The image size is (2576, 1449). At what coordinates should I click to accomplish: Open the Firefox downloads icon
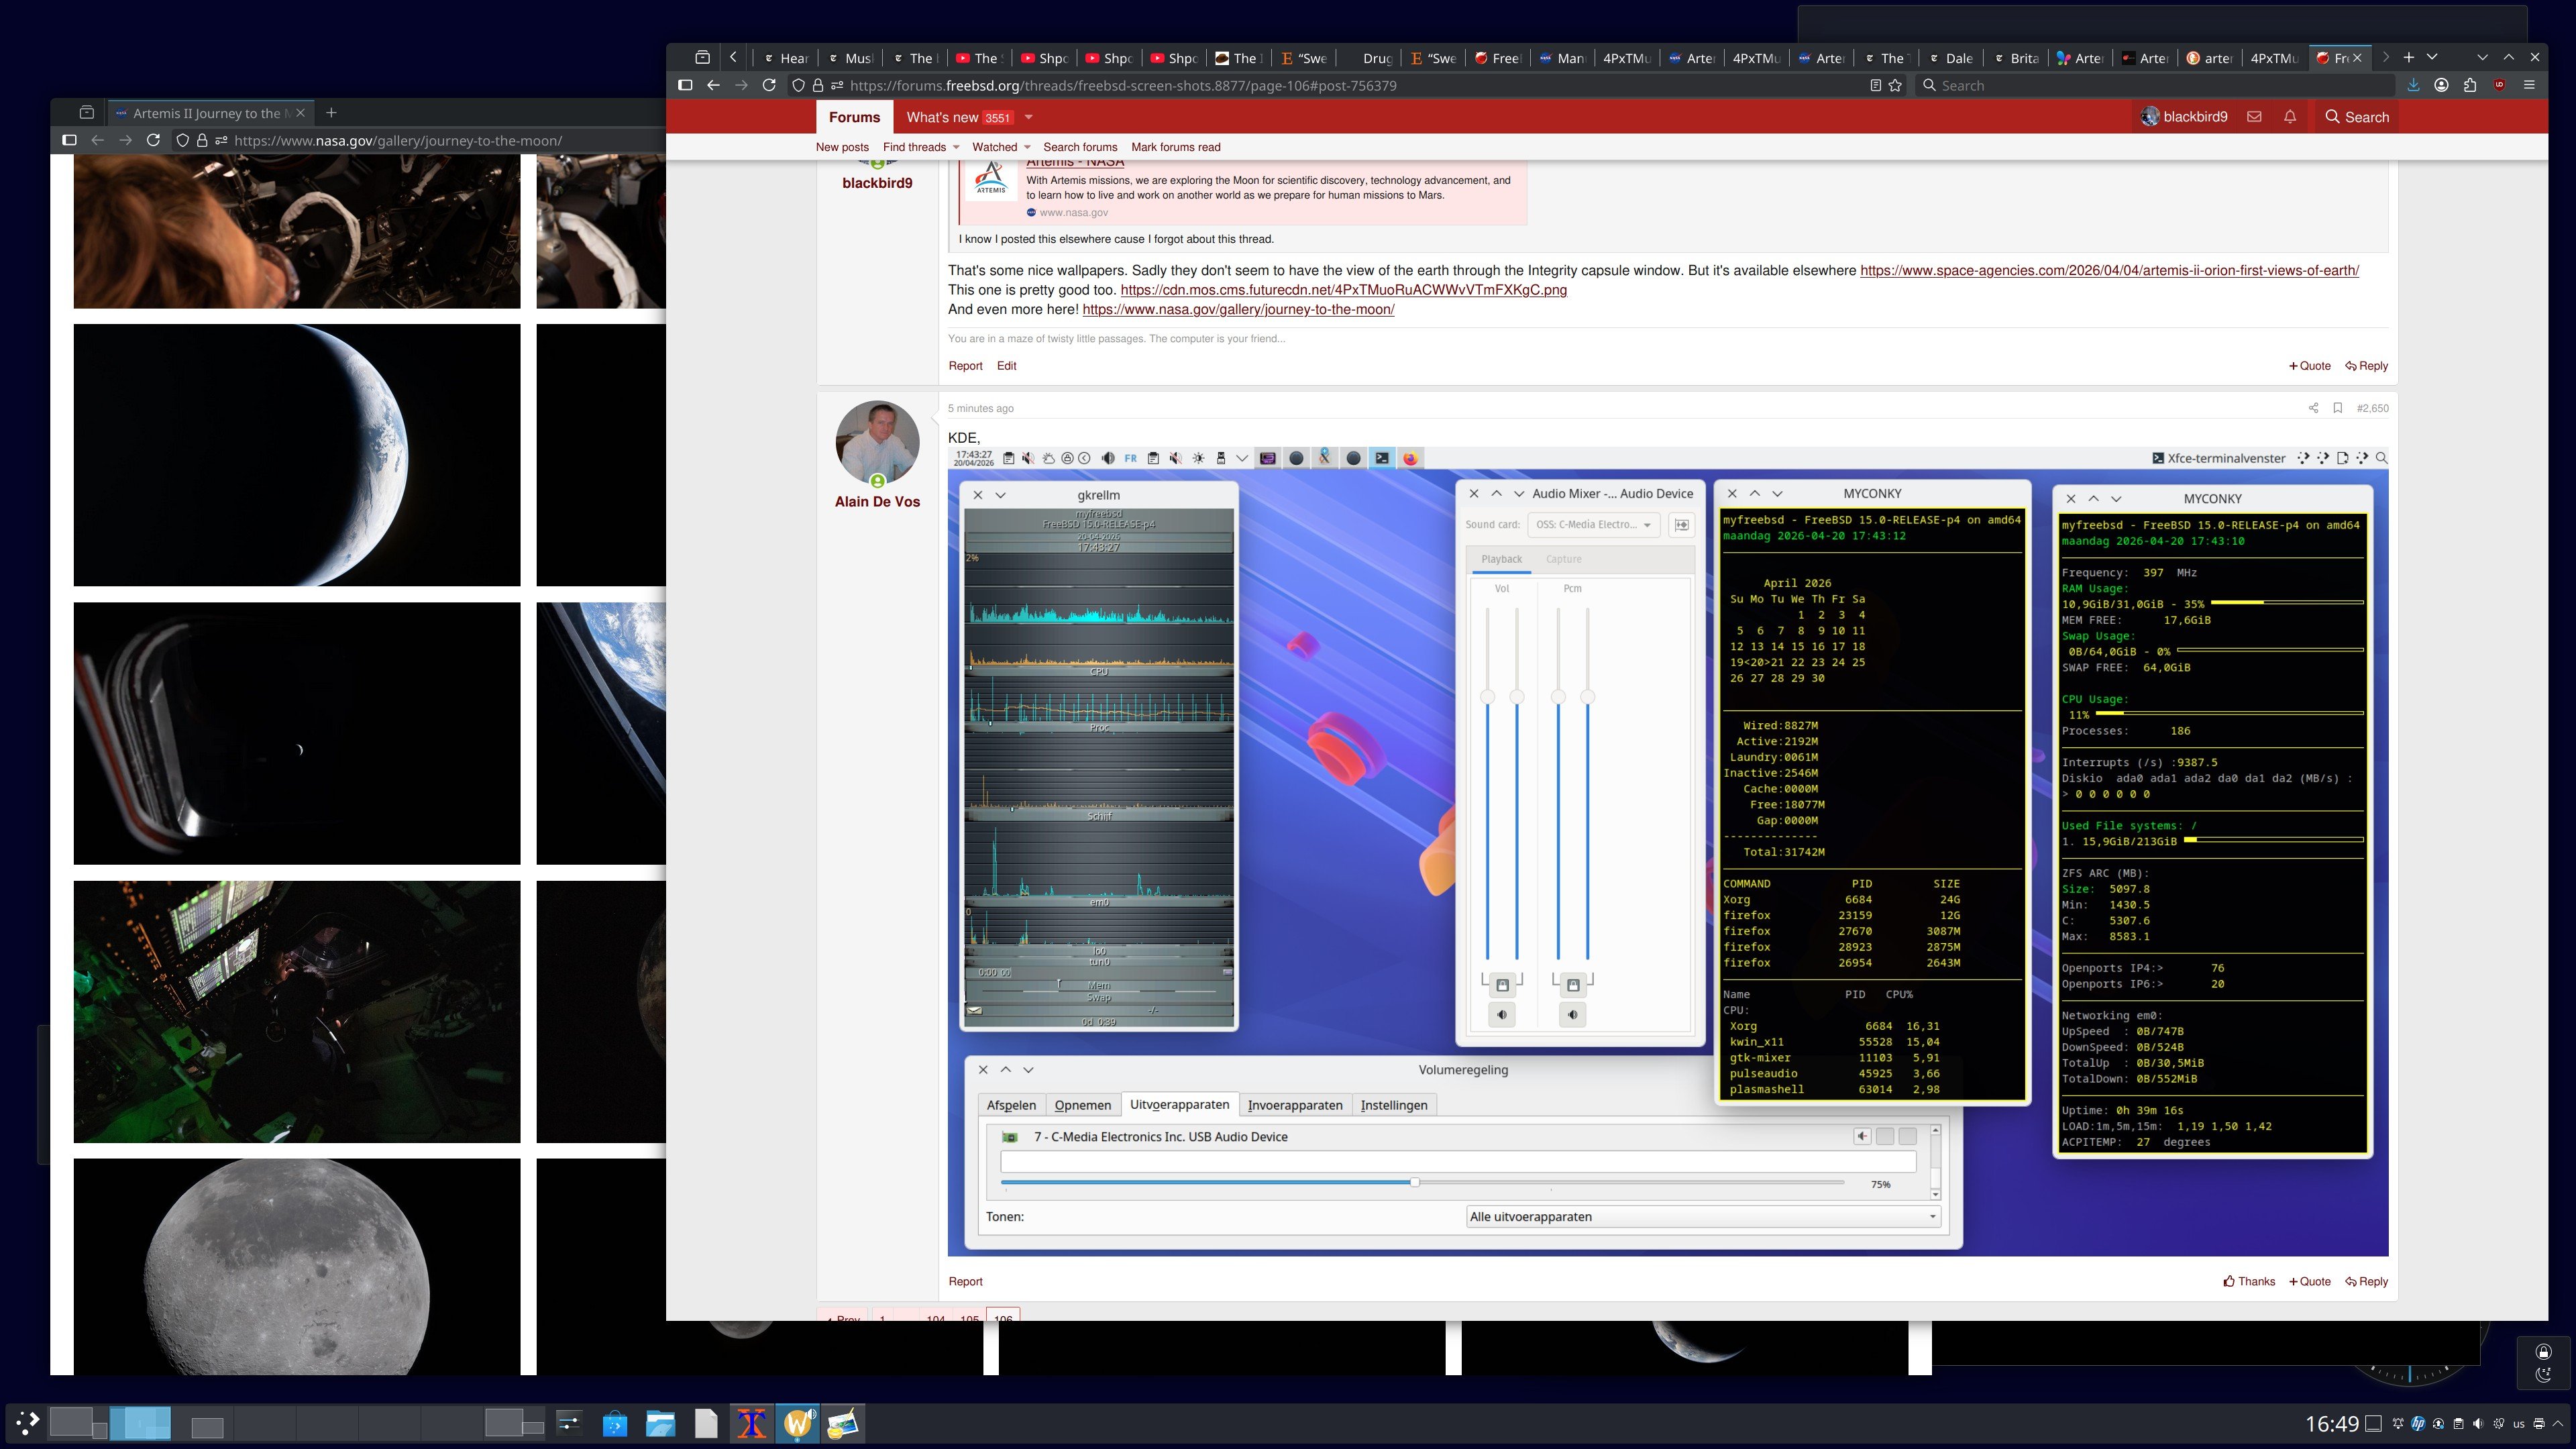coord(2413,85)
